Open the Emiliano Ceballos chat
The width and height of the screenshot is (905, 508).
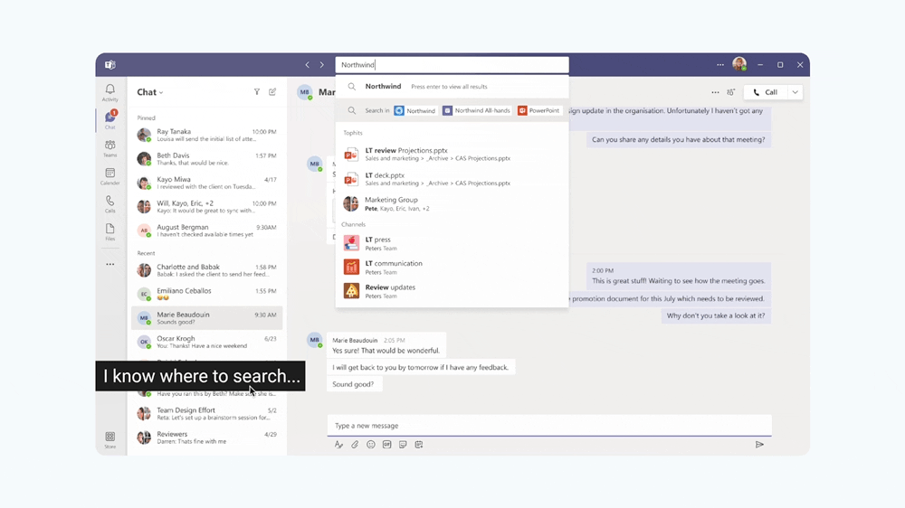206,294
